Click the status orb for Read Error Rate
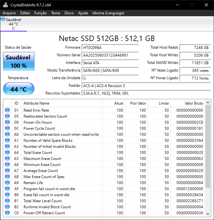Screen dimensions: 214x220 point(7,110)
